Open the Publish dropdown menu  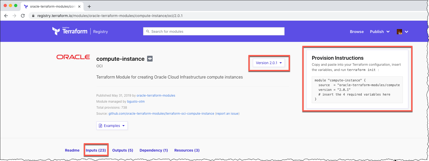point(380,32)
